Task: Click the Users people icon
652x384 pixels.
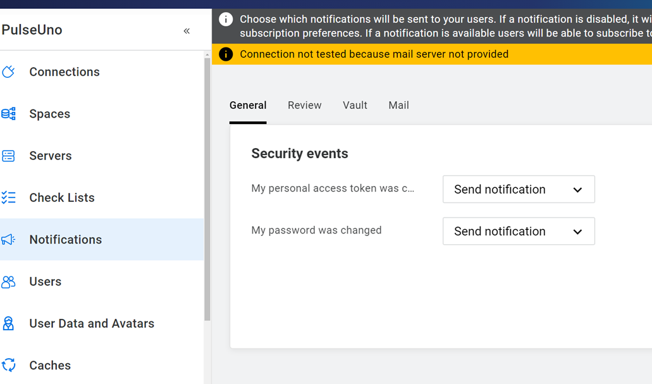Action: pyautogui.click(x=8, y=282)
